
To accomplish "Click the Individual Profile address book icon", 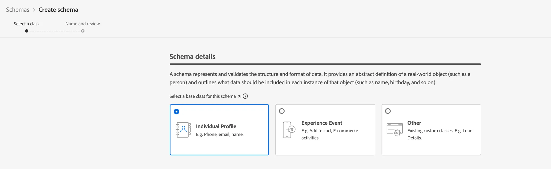I will click(x=183, y=130).
